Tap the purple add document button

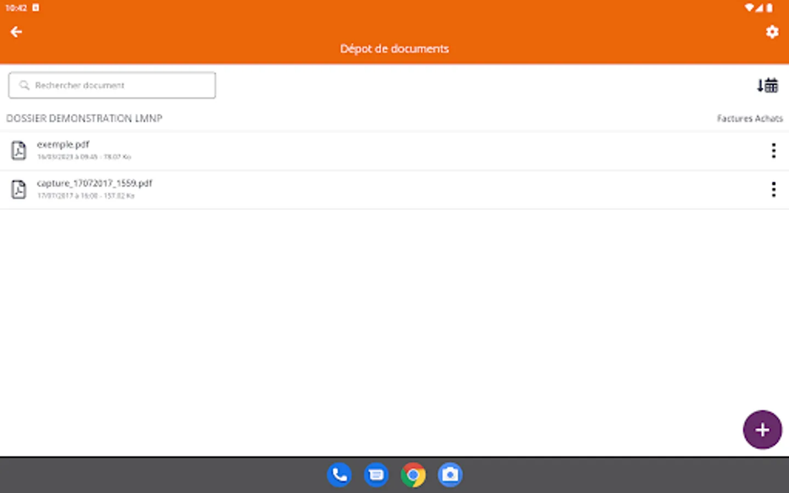coord(762,429)
